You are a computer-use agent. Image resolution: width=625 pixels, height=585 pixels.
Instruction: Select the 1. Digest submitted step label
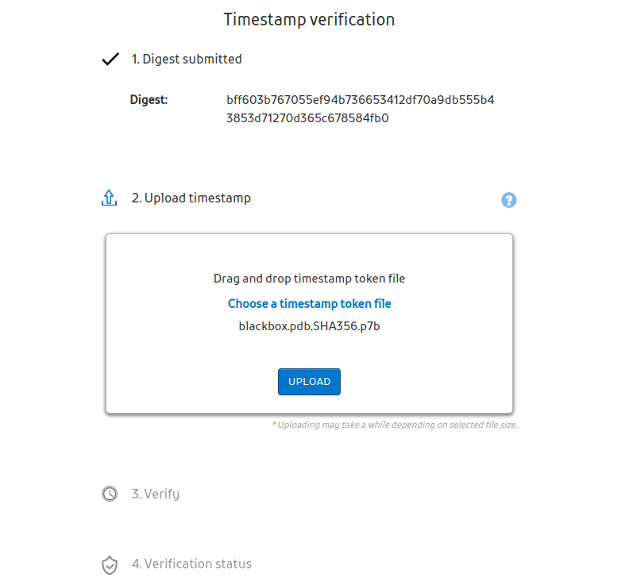(x=187, y=59)
